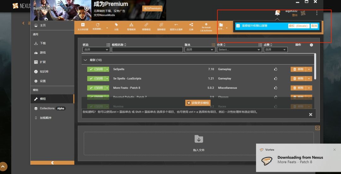Viewport: 341px width, 174px height.
Task: Open Collections Alpha in the sidebar
Action: [x=52, y=108]
